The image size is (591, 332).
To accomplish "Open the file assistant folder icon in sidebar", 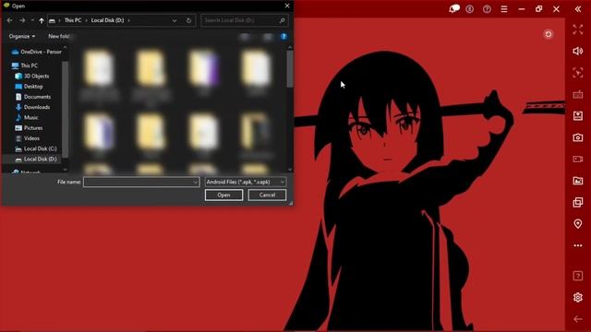I will tap(578, 181).
